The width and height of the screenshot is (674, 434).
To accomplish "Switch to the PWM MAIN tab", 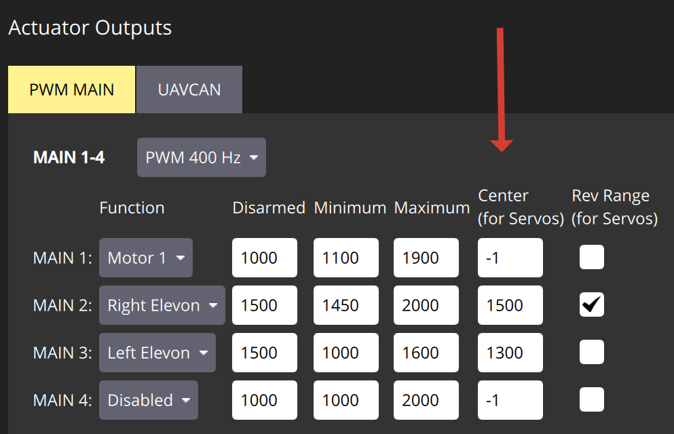I will [71, 90].
